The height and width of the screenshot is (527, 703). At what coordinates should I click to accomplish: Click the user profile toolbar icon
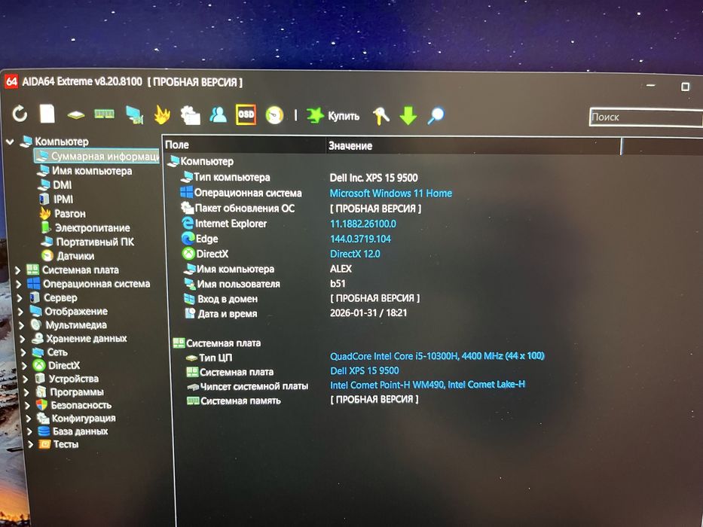pos(218,114)
